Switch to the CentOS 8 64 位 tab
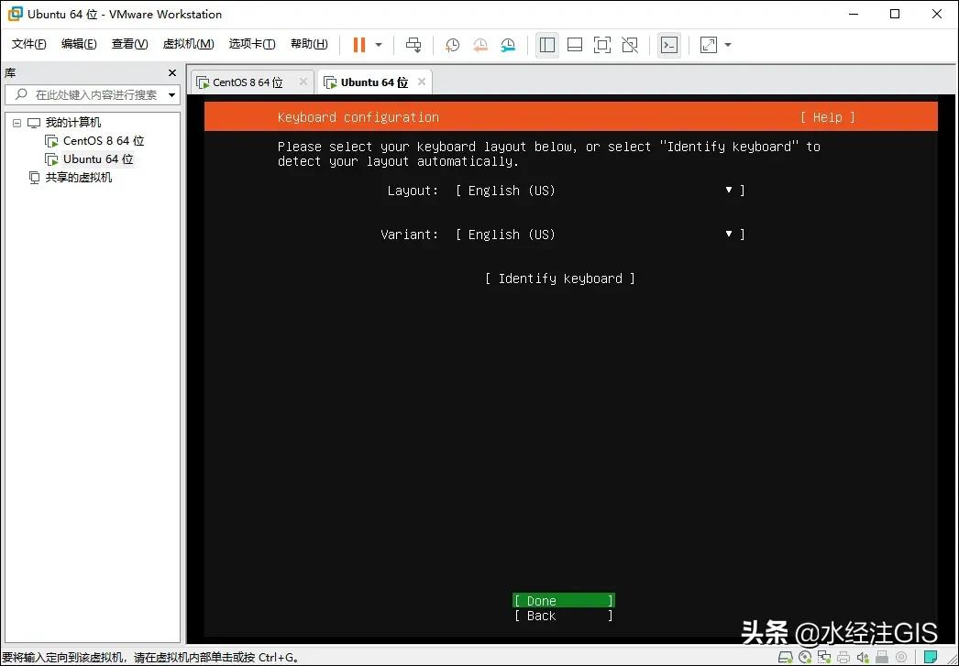 (x=249, y=81)
